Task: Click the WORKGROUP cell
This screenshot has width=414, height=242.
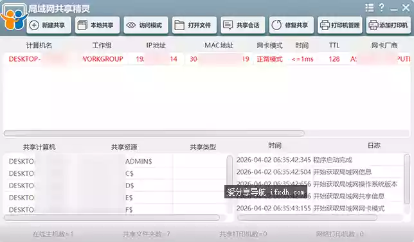Action: click(103, 59)
